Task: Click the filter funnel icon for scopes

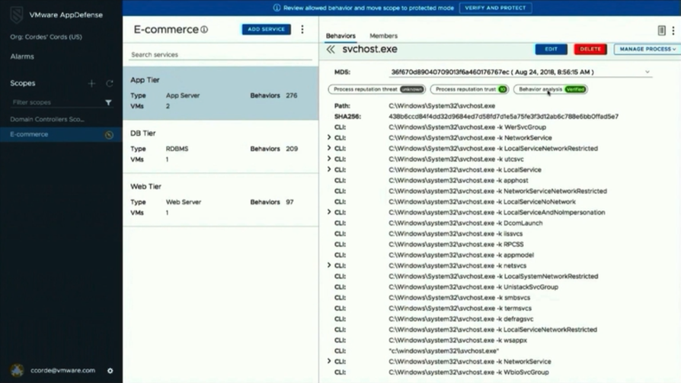Action: pos(108,102)
